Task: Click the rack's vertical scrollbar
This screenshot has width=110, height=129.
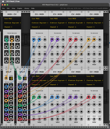Action: 108,69
